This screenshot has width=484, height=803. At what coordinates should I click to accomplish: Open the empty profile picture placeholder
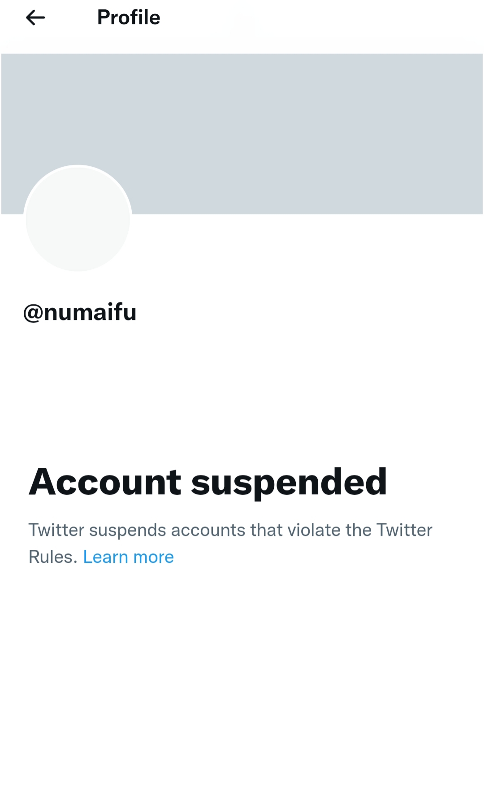click(x=78, y=219)
